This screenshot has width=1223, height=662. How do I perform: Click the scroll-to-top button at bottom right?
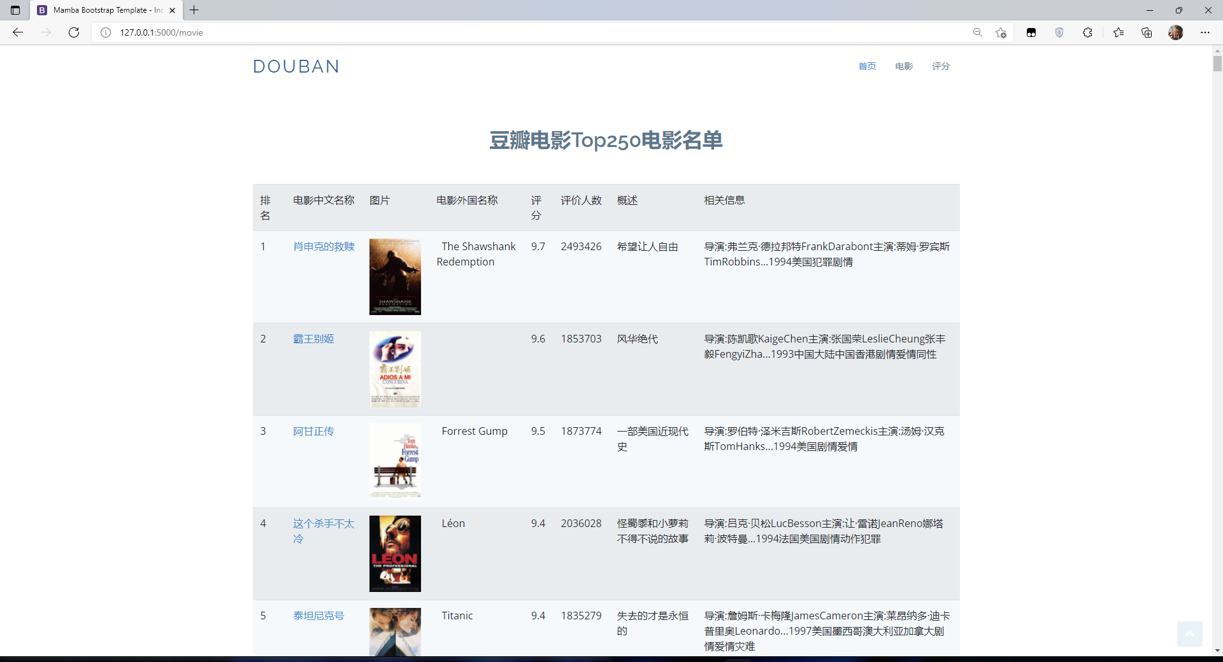[x=1190, y=634]
